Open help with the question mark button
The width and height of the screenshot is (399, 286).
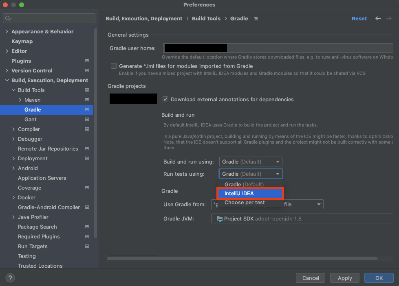[10, 278]
